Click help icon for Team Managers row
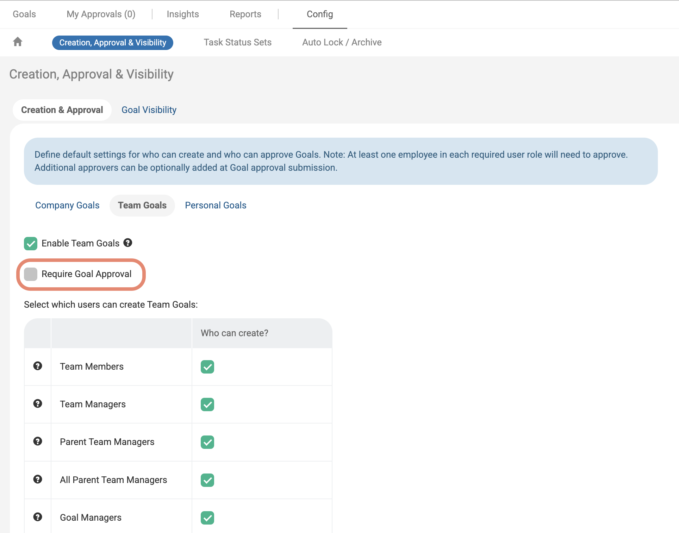This screenshot has height=533, width=679. point(38,404)
